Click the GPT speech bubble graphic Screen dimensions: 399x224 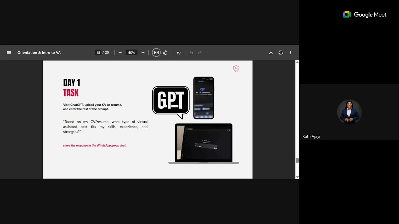point(171,102)
